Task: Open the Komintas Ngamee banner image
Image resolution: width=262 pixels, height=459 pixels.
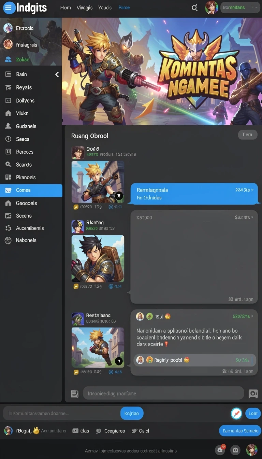Action: click(x=162, y=71)
